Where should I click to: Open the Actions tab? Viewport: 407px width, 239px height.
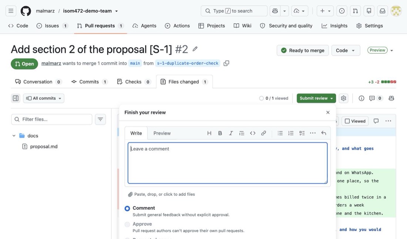click(x=177, y=25)
